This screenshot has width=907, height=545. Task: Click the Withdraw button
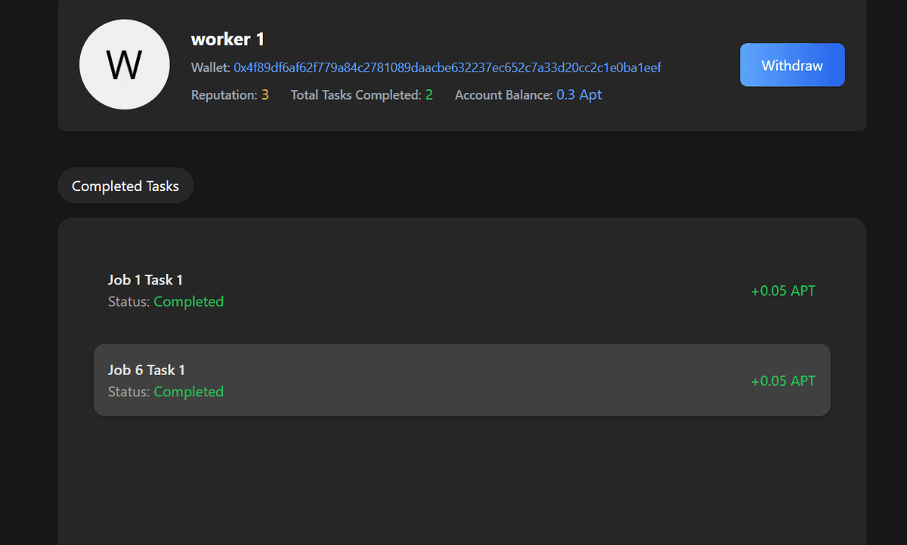792,65
